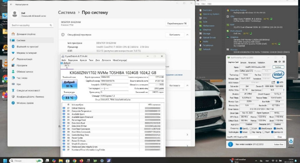Open Summary section in Speccy sidebar

[207, 10]
